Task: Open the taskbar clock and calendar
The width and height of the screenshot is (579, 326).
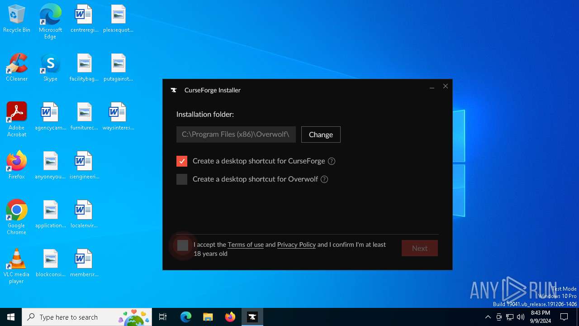Action: (540, 317)
